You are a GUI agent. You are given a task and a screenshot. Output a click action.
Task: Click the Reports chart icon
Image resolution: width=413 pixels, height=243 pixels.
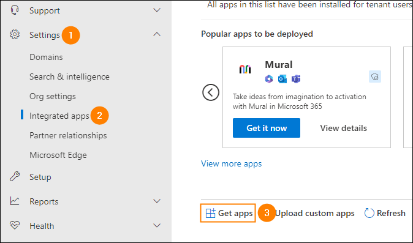[15, 201]
